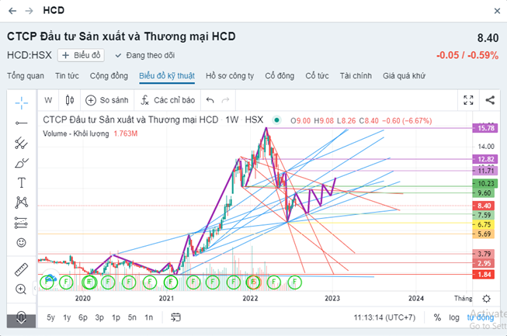Toggle tự động auto scale

(x=480, y=317)
